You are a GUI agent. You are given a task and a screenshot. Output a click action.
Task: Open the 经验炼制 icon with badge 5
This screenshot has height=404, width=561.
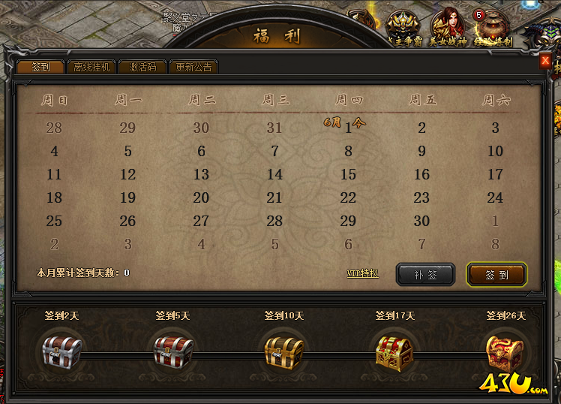click(493, 29)
